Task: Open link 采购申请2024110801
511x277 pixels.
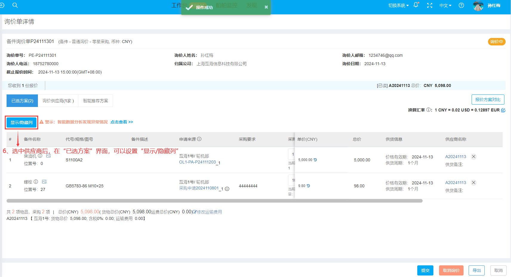Action: click(x=199, y=188)
